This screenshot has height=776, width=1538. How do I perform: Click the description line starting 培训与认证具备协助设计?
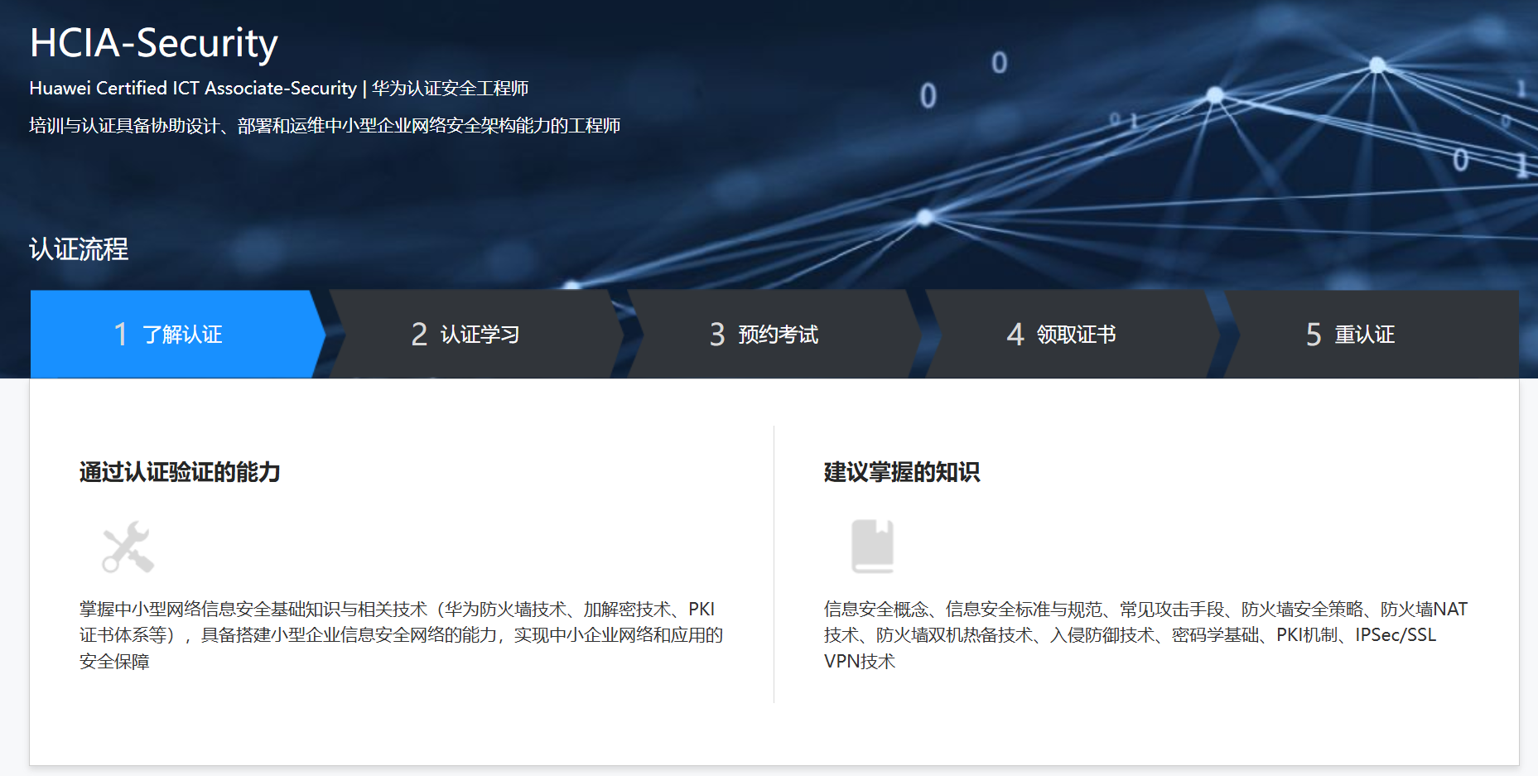(325, 126)
